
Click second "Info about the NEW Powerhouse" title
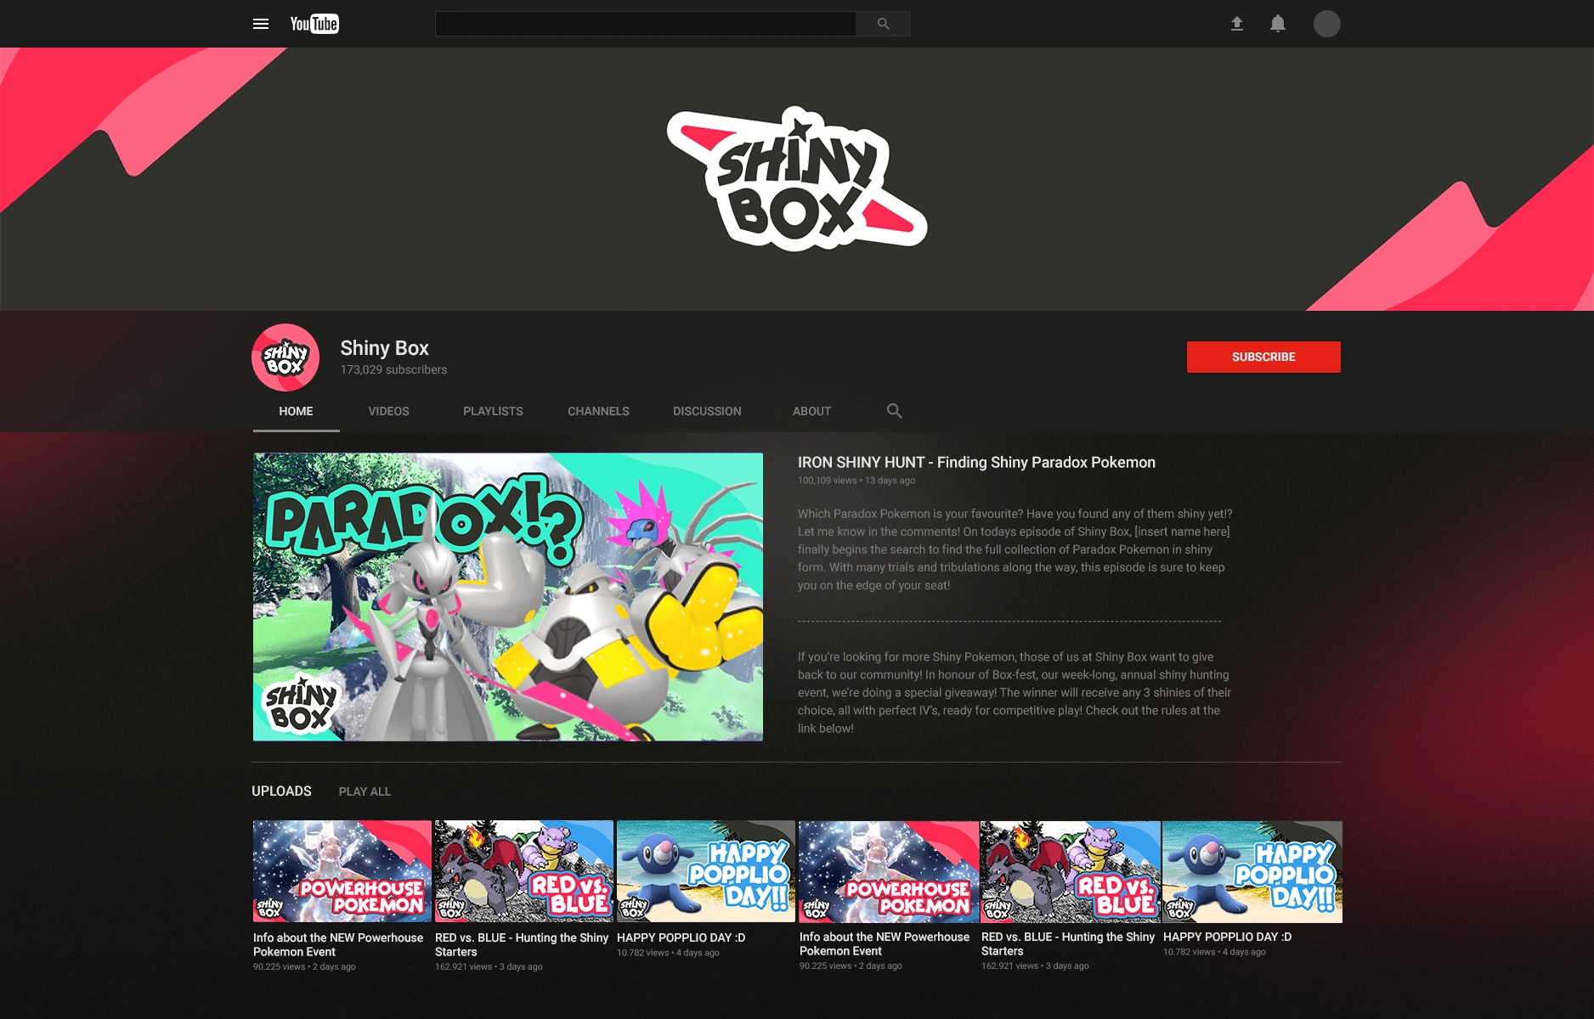pyautogui.click(x=885, y=944)
